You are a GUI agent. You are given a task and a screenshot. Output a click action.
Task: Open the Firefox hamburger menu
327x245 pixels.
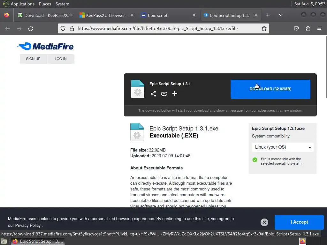[x=319, y=28]
